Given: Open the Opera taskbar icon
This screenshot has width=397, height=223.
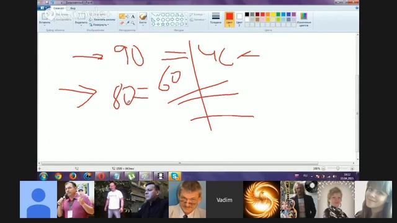Looking at the screenshot, I should [x=101, y=176].
